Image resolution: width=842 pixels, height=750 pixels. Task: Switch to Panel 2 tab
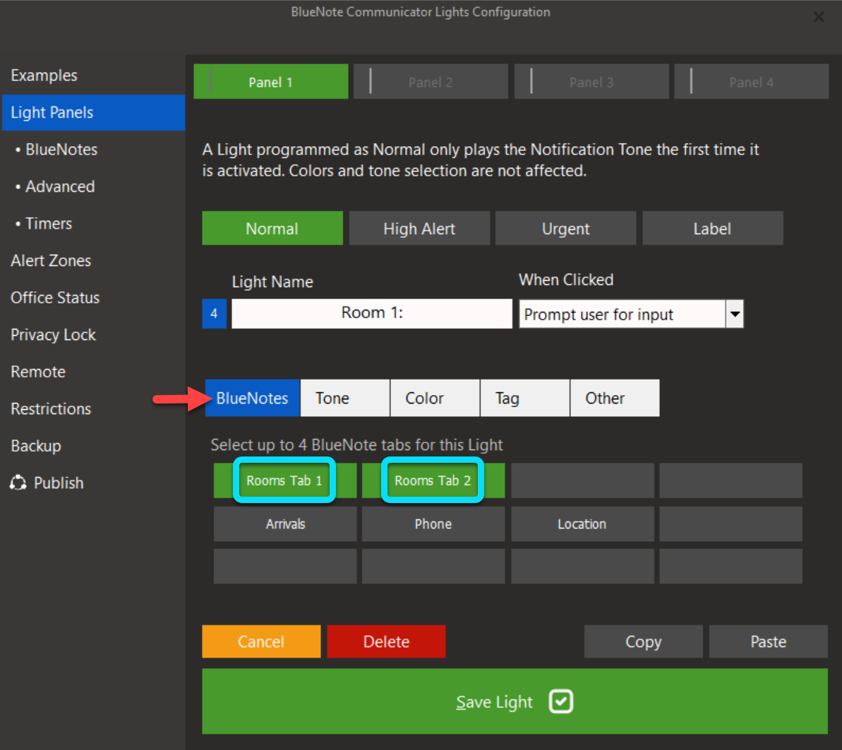(x=431, y=82)
